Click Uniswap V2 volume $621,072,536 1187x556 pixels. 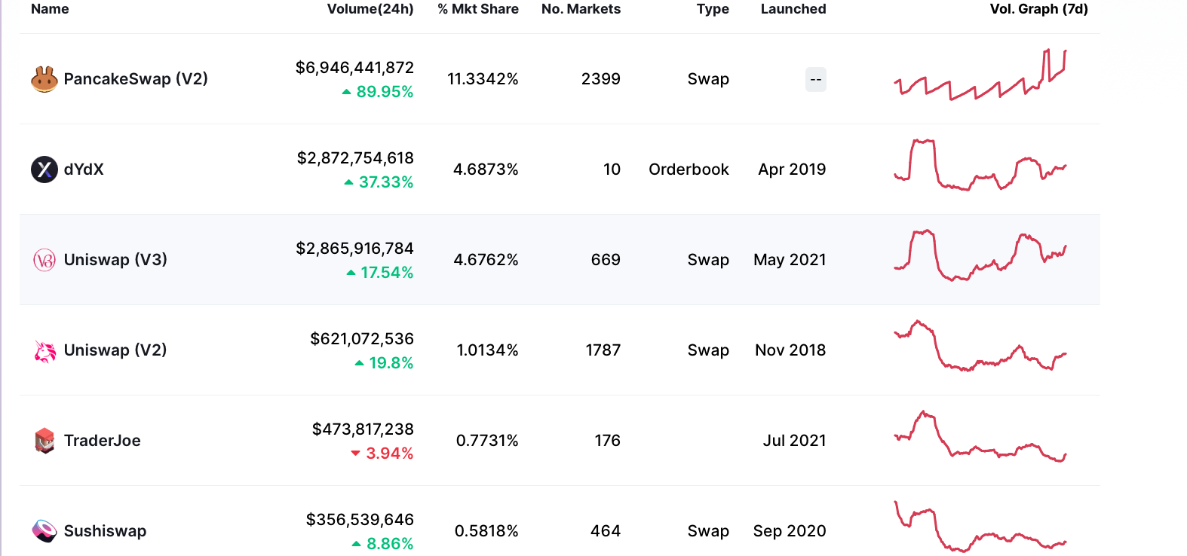coord(362,339)
